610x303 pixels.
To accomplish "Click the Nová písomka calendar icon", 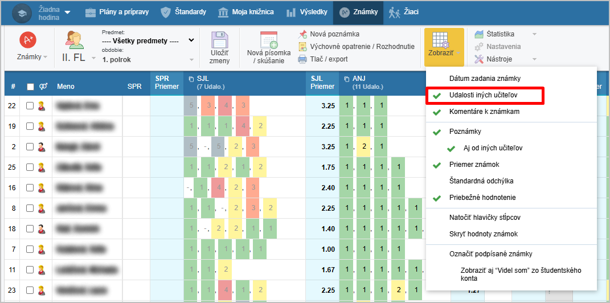I will [x=269, y=40].
